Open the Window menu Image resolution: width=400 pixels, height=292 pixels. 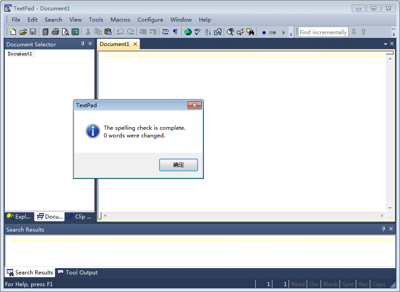point(181,20)
